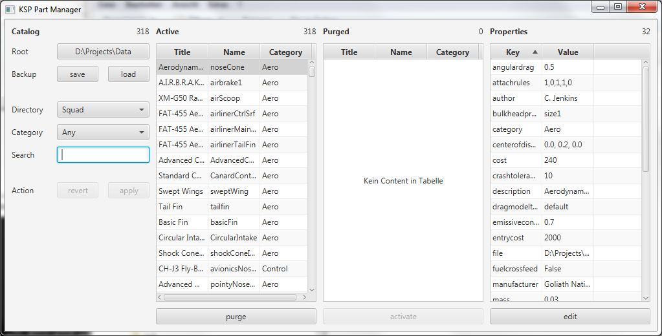Click the purge button
This screenshot has height=336, width=662.
click(236, 317)
